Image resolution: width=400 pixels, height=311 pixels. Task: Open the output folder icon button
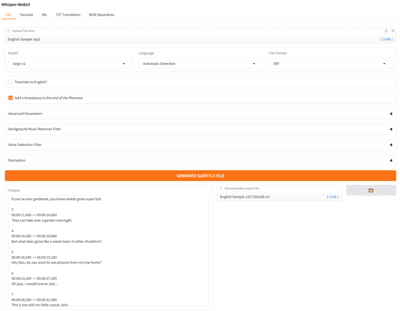pyautogui.click(x=371, y=190)
